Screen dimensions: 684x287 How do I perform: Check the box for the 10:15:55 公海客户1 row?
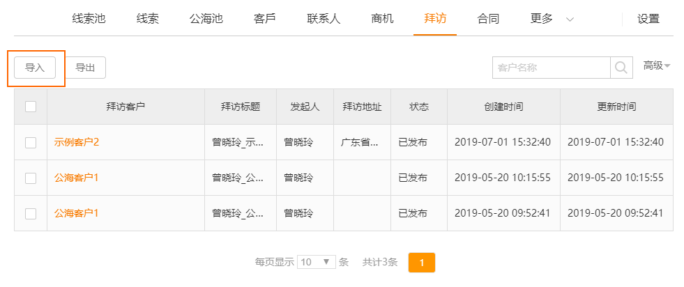(31, 178)
